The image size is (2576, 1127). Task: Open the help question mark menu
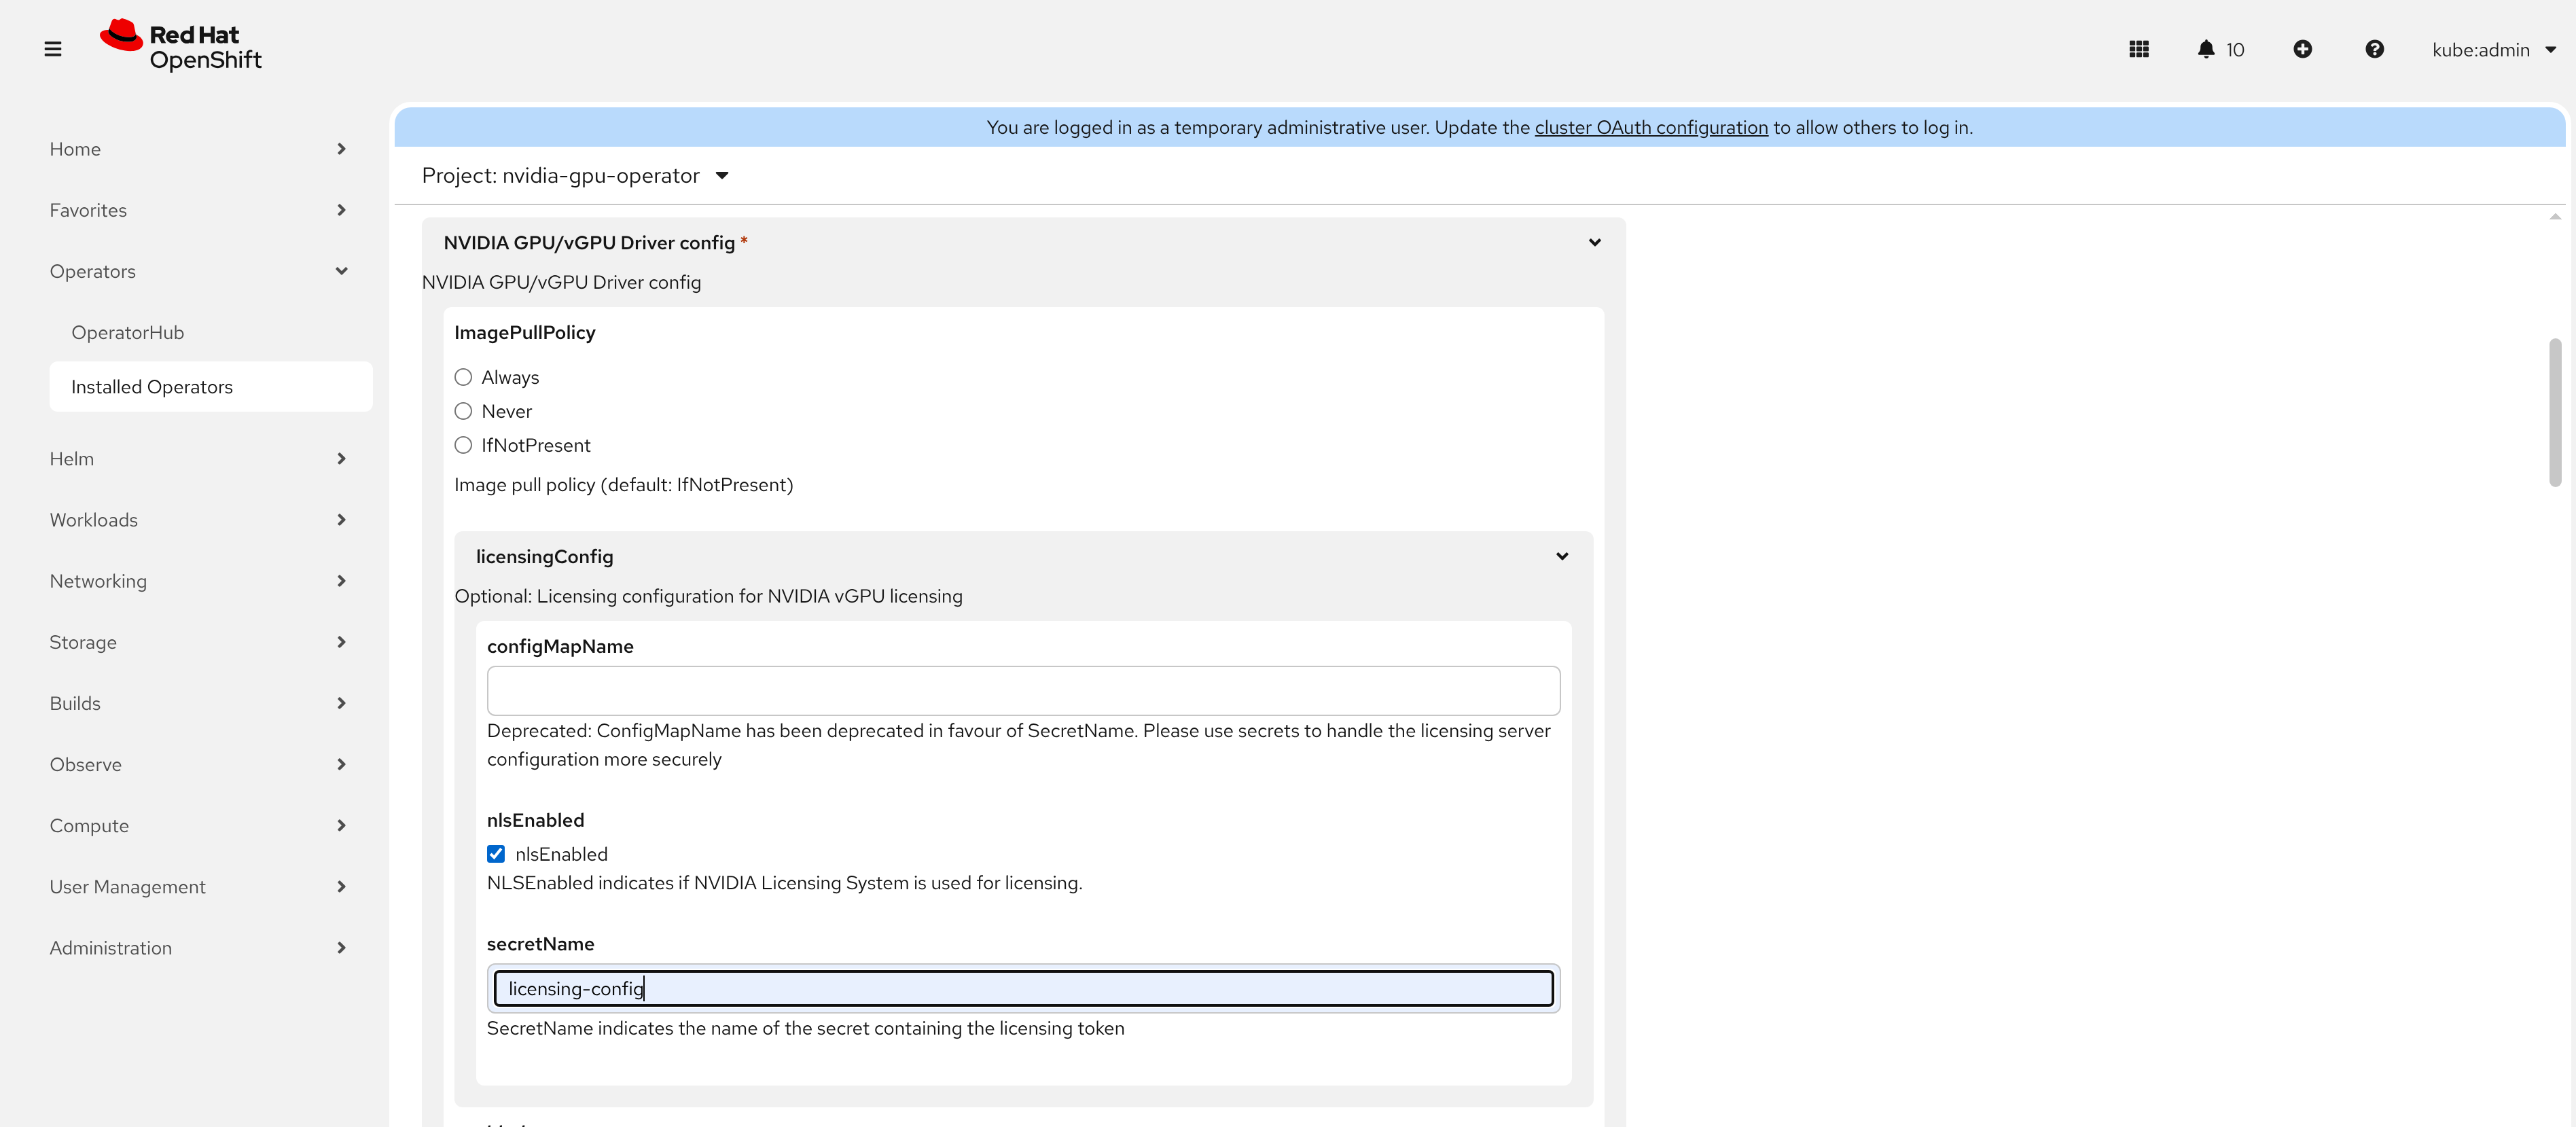click(x=2374, y=49)
